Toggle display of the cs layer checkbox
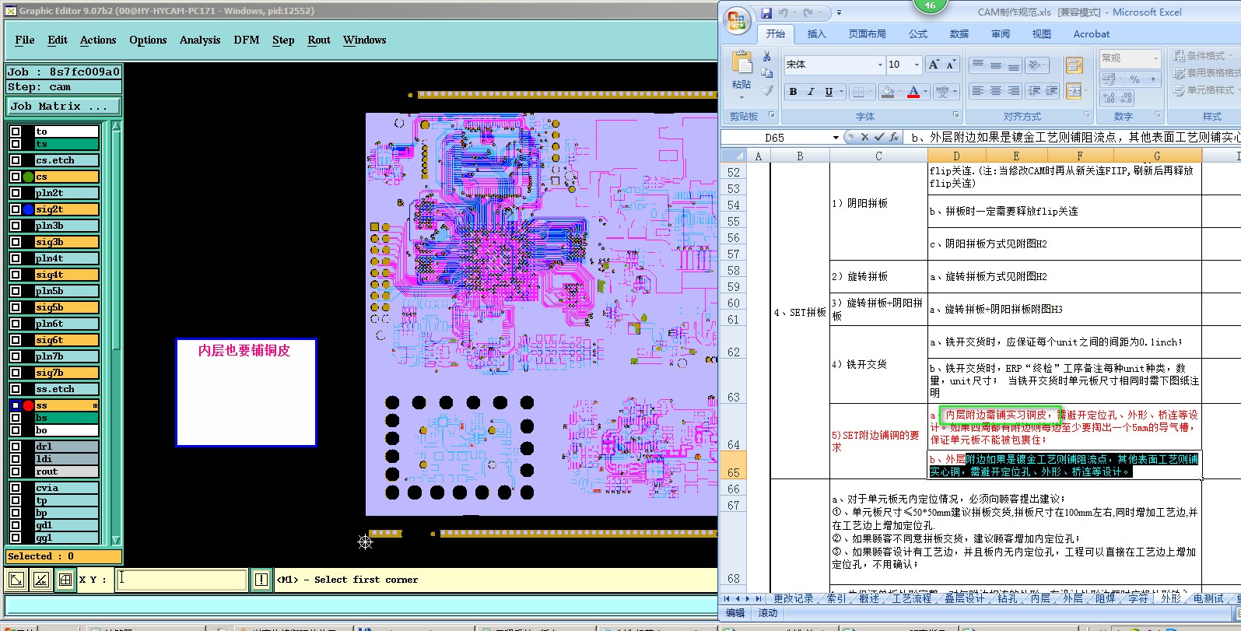1241x631 pixels. pyautogui.click(x=16, y=177)
